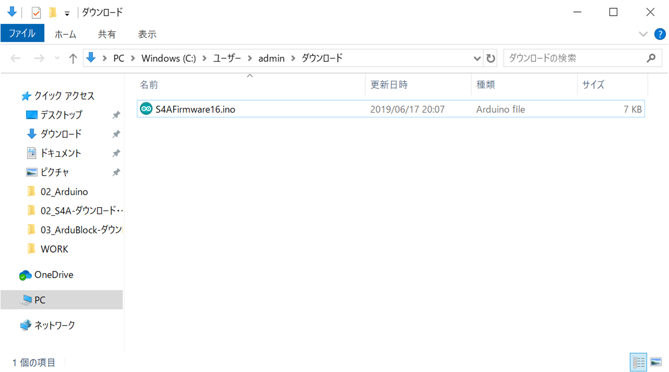Collapse the ribbon with the chevron arrow
The image size is (669, 372).
pyautogui.click(x=643, y=34)
